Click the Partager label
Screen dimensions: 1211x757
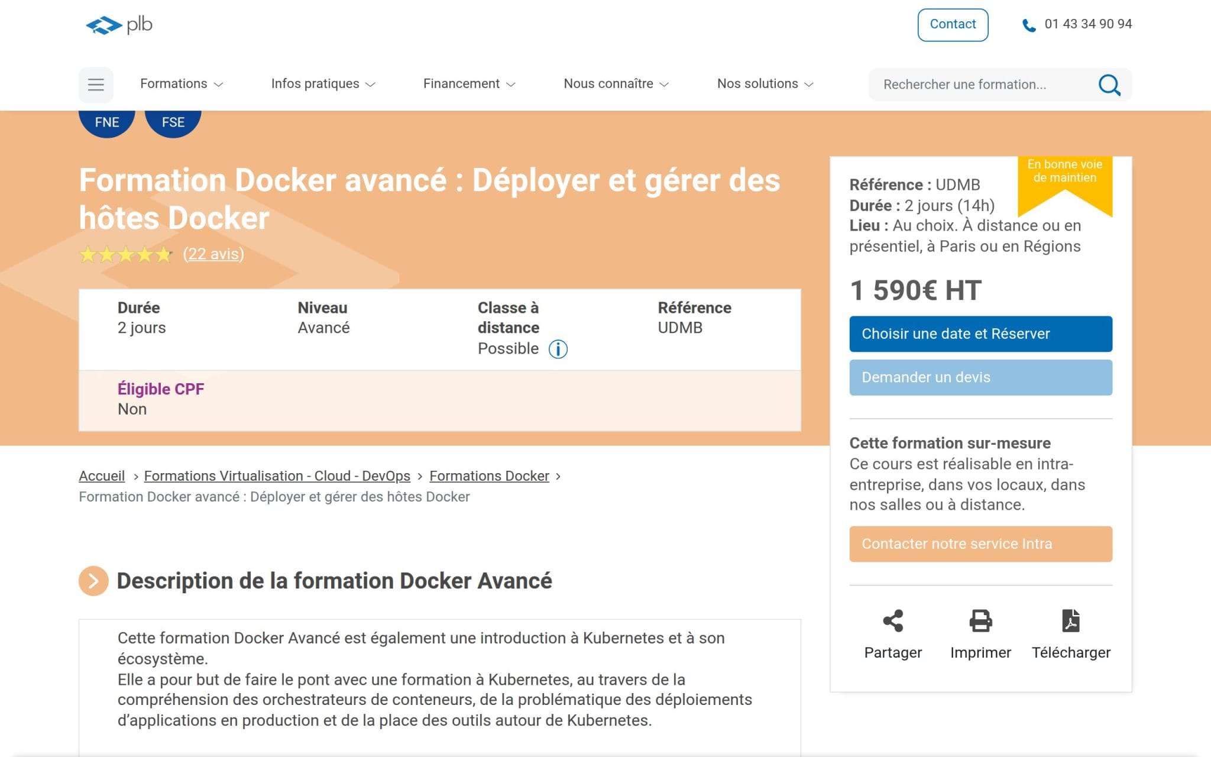893,652
